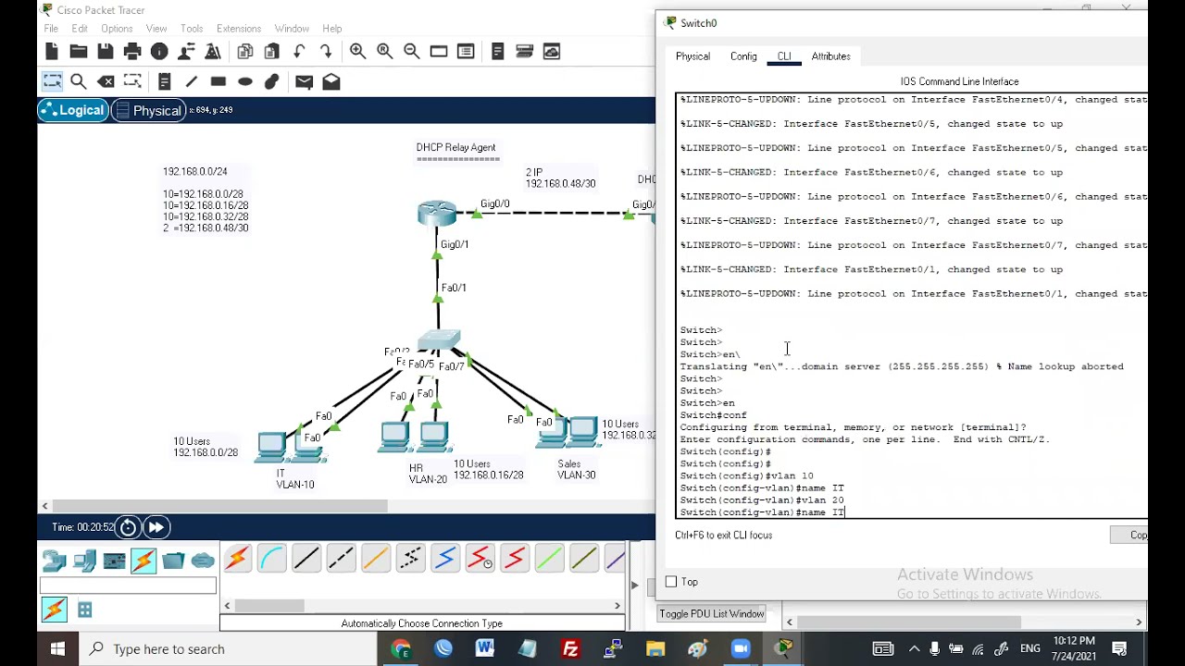
Task: Place a note with the Note tool
Action: tap(164, 82)
